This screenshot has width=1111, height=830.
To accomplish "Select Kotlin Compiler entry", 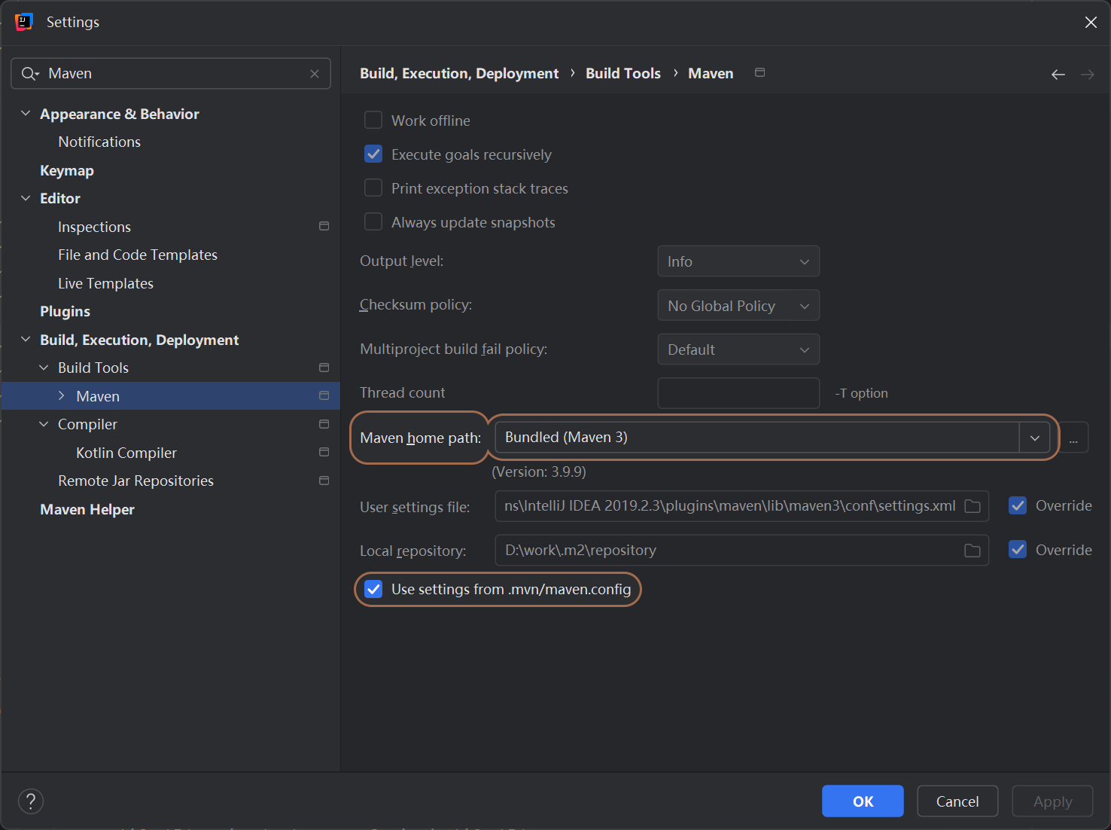I will point(126,453).
